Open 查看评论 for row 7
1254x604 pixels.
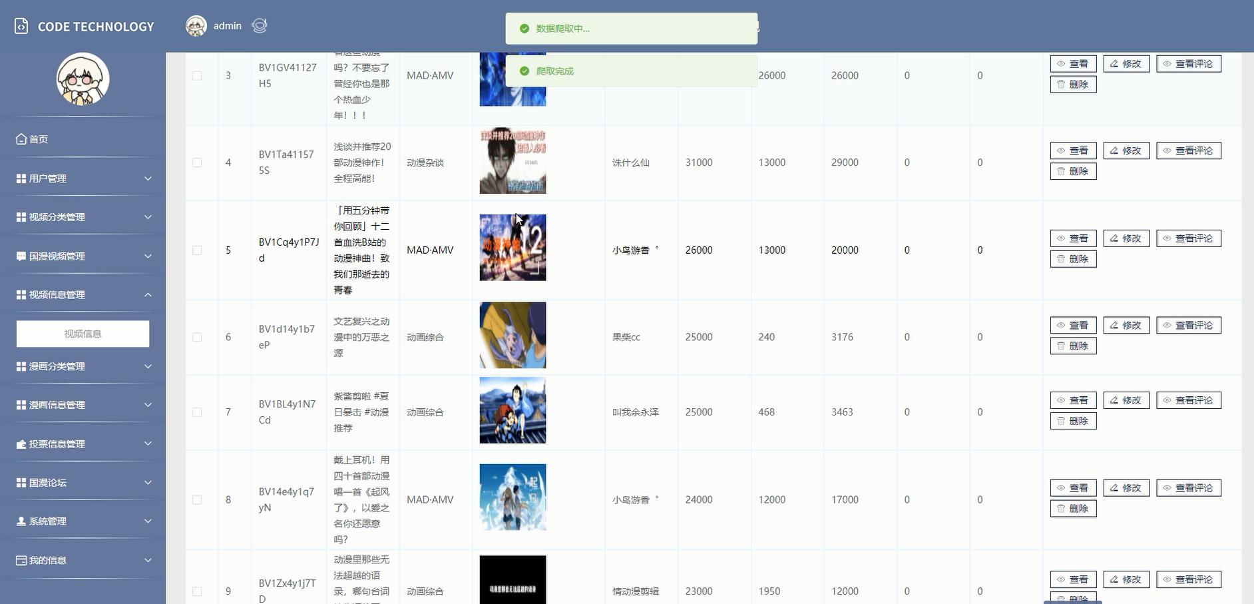[x=1189, y=400]
